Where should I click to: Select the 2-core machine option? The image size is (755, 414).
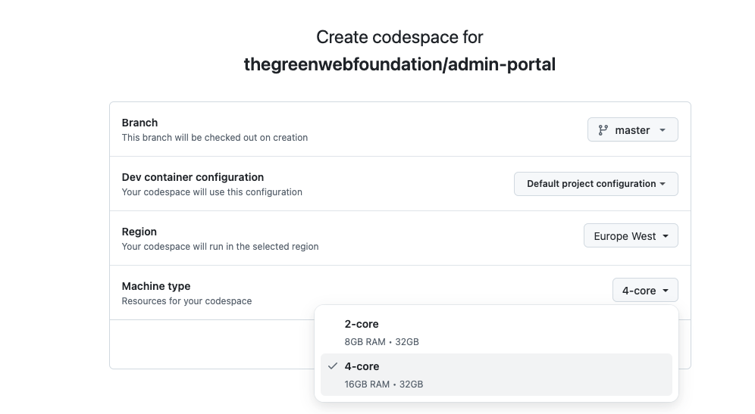[x=496, y=332]
